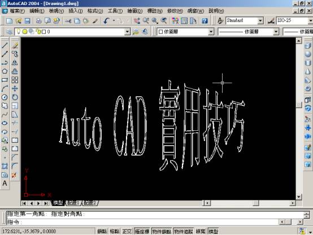Screen dimensions: 313x235
Task: Jump to the last layout tab arrow
Action: click(46, 203)
